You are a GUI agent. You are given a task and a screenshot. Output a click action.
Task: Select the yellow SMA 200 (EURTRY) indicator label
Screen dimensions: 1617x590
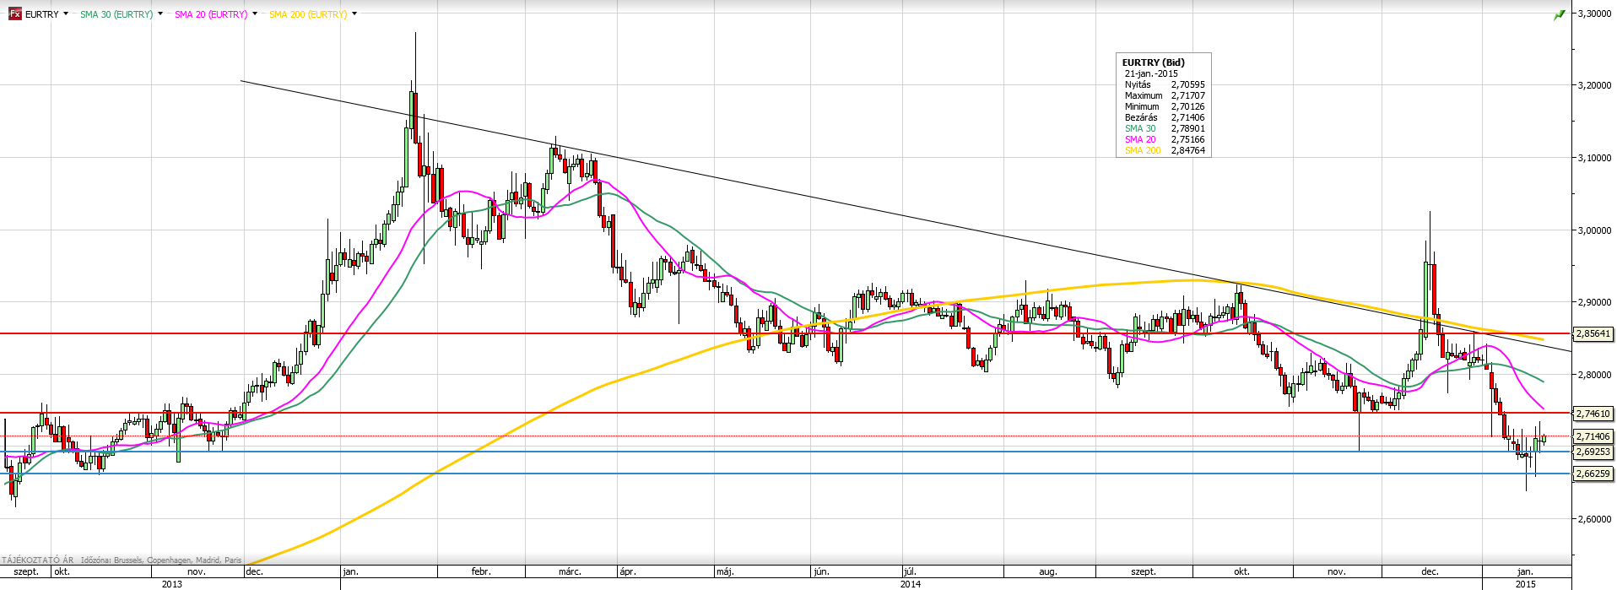(x=308, y=15)
